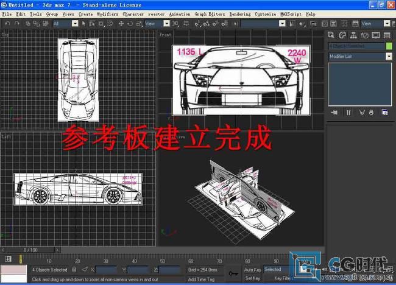The image size is (396, 285).
Task: Toggle the Percent Snap button
Action: 216,24
